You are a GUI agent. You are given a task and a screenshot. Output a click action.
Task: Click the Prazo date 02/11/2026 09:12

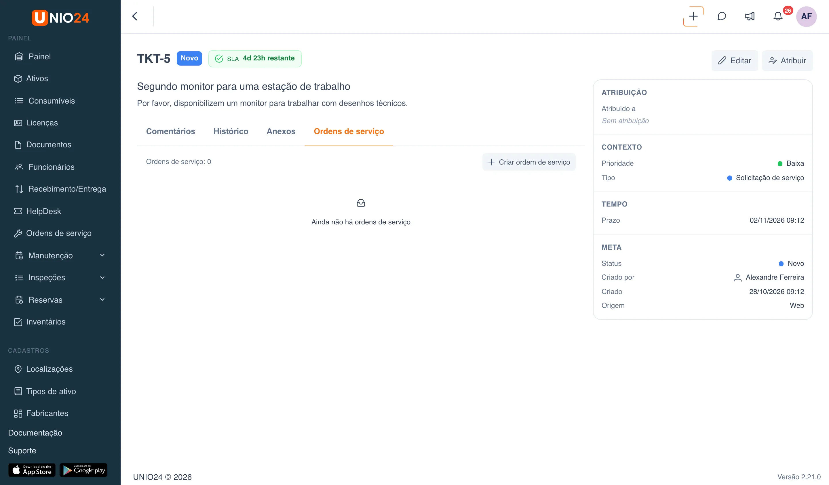click(777, 220)
